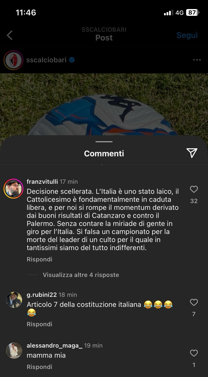Reply to franzvitulli's comment via Rispondi
The width and height of the screenshot is (208, 377).
39,259
